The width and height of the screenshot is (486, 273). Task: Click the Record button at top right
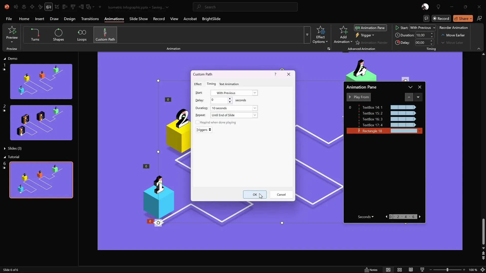click(441, 18)
